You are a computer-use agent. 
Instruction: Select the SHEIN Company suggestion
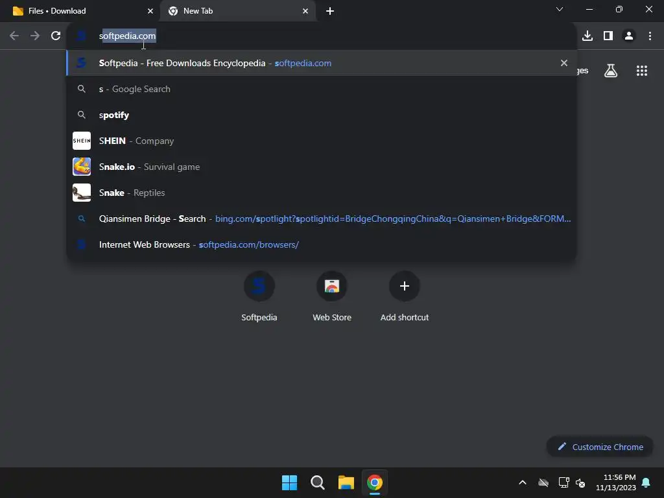[x=322, y=141]
